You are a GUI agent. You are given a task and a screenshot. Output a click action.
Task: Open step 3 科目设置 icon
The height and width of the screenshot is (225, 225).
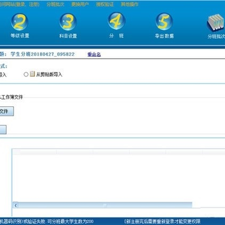click(68, 22)
